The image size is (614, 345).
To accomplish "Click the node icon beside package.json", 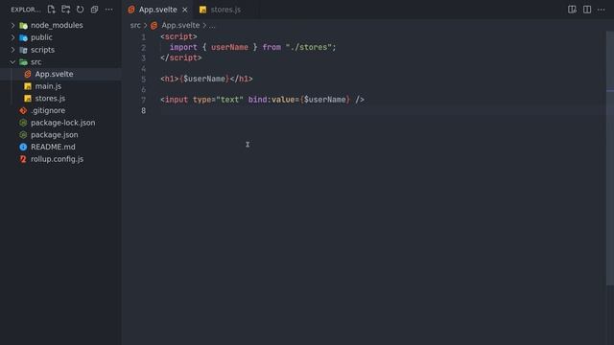I will (x=23, y=135).
